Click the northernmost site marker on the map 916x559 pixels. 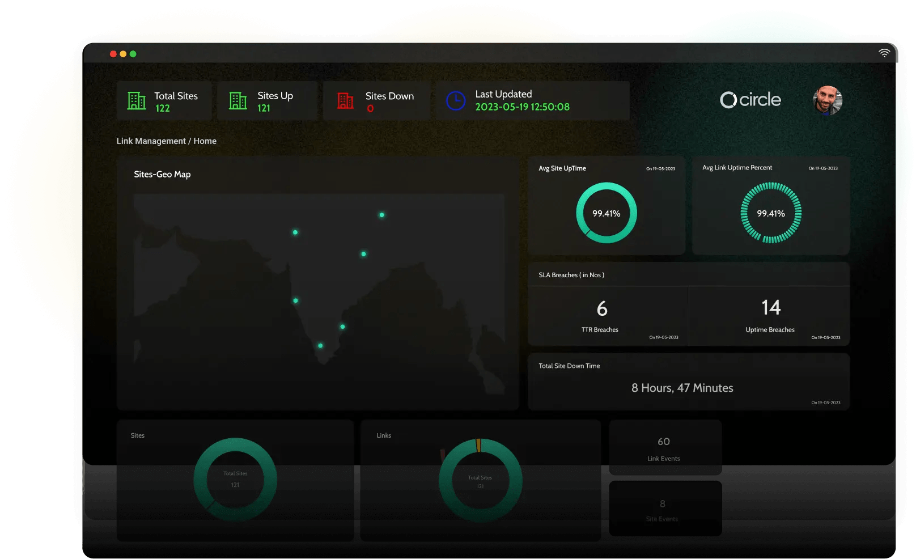(382, 215)
